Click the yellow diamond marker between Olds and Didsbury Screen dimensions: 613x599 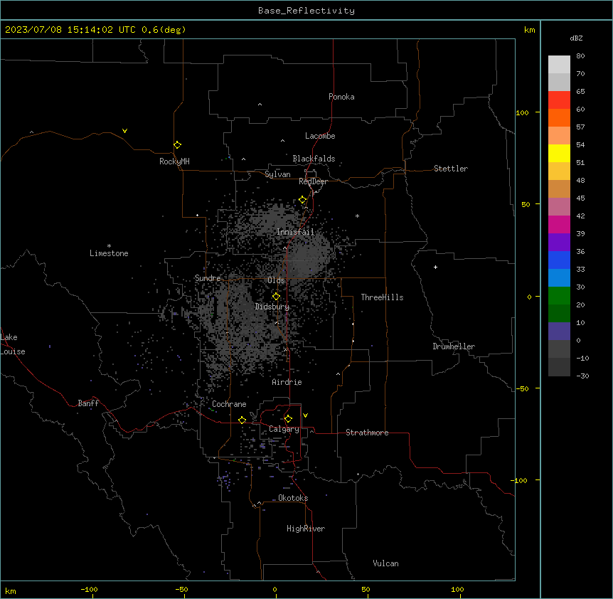point(276,297)
